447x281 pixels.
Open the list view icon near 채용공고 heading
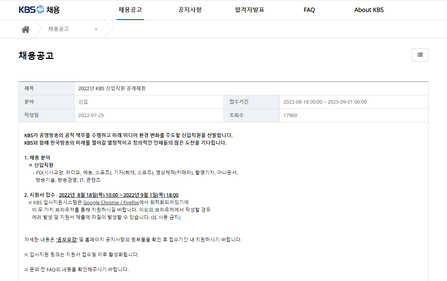coord(420,55)
